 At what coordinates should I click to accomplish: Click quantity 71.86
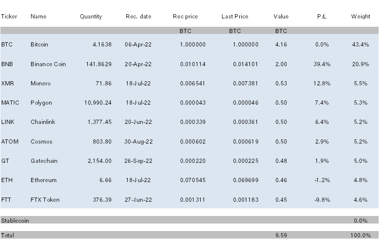click(104, 83)
